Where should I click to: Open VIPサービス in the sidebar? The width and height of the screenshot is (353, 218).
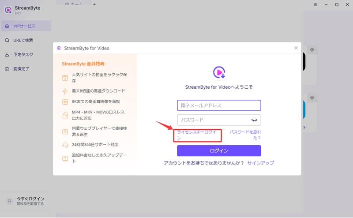(26, 26)
